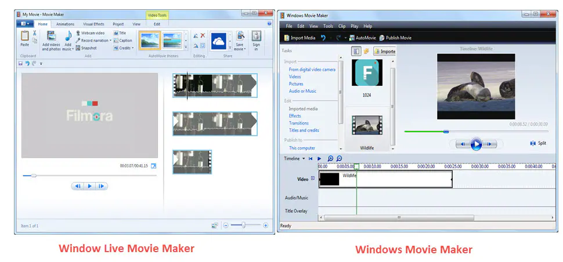Click the Wildlife preview seek bar

(476, 132)
